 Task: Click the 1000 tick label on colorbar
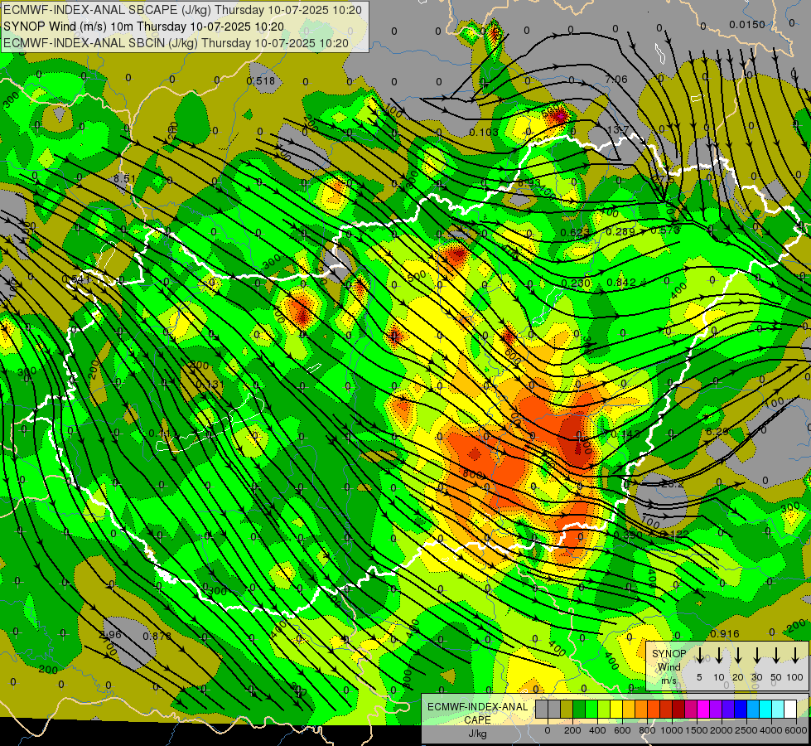pyautogui.click(x=671, y=730)
